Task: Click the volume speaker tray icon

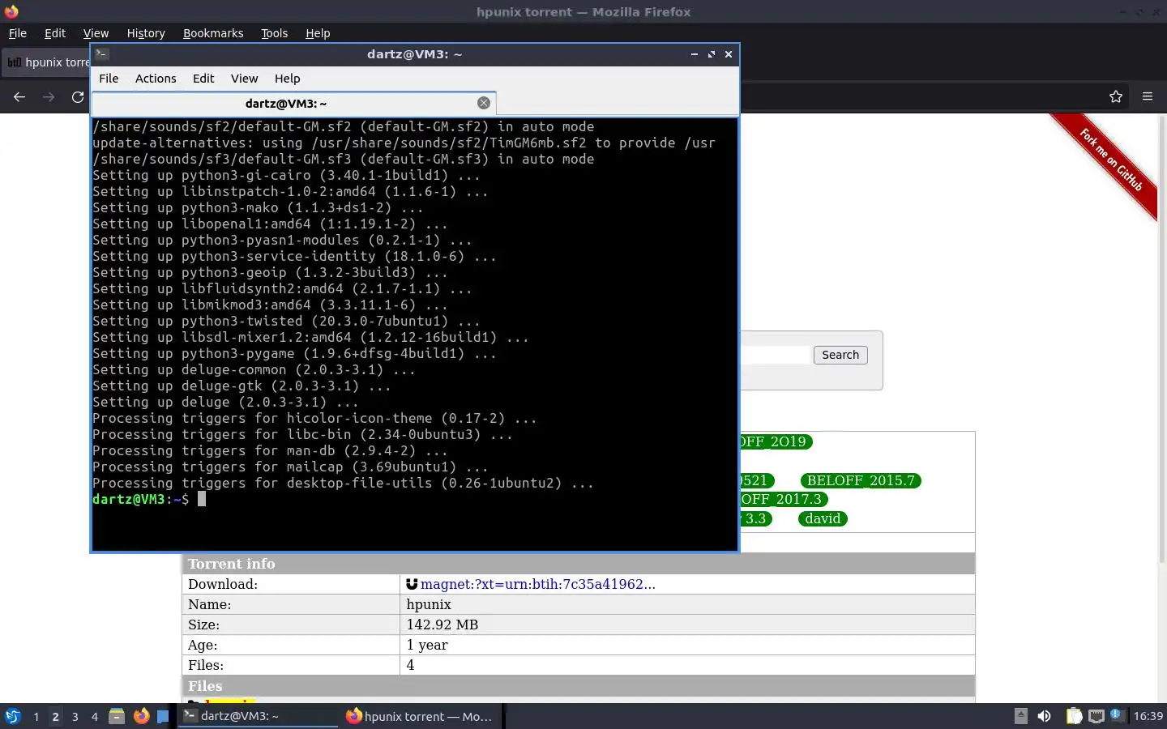Action: click(1045, 716)
